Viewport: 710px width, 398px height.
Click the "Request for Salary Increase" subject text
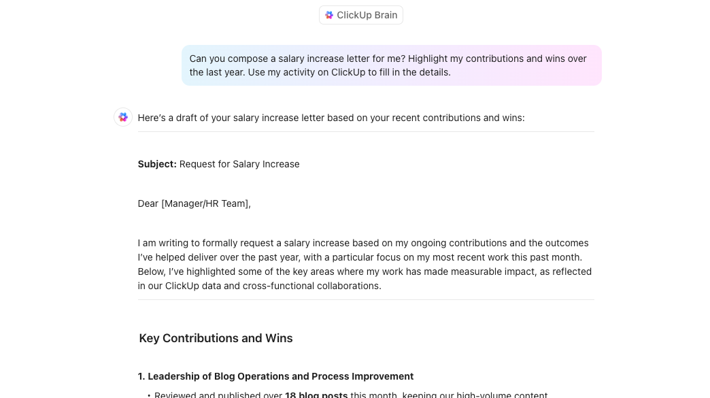click(x=239, y=164)
